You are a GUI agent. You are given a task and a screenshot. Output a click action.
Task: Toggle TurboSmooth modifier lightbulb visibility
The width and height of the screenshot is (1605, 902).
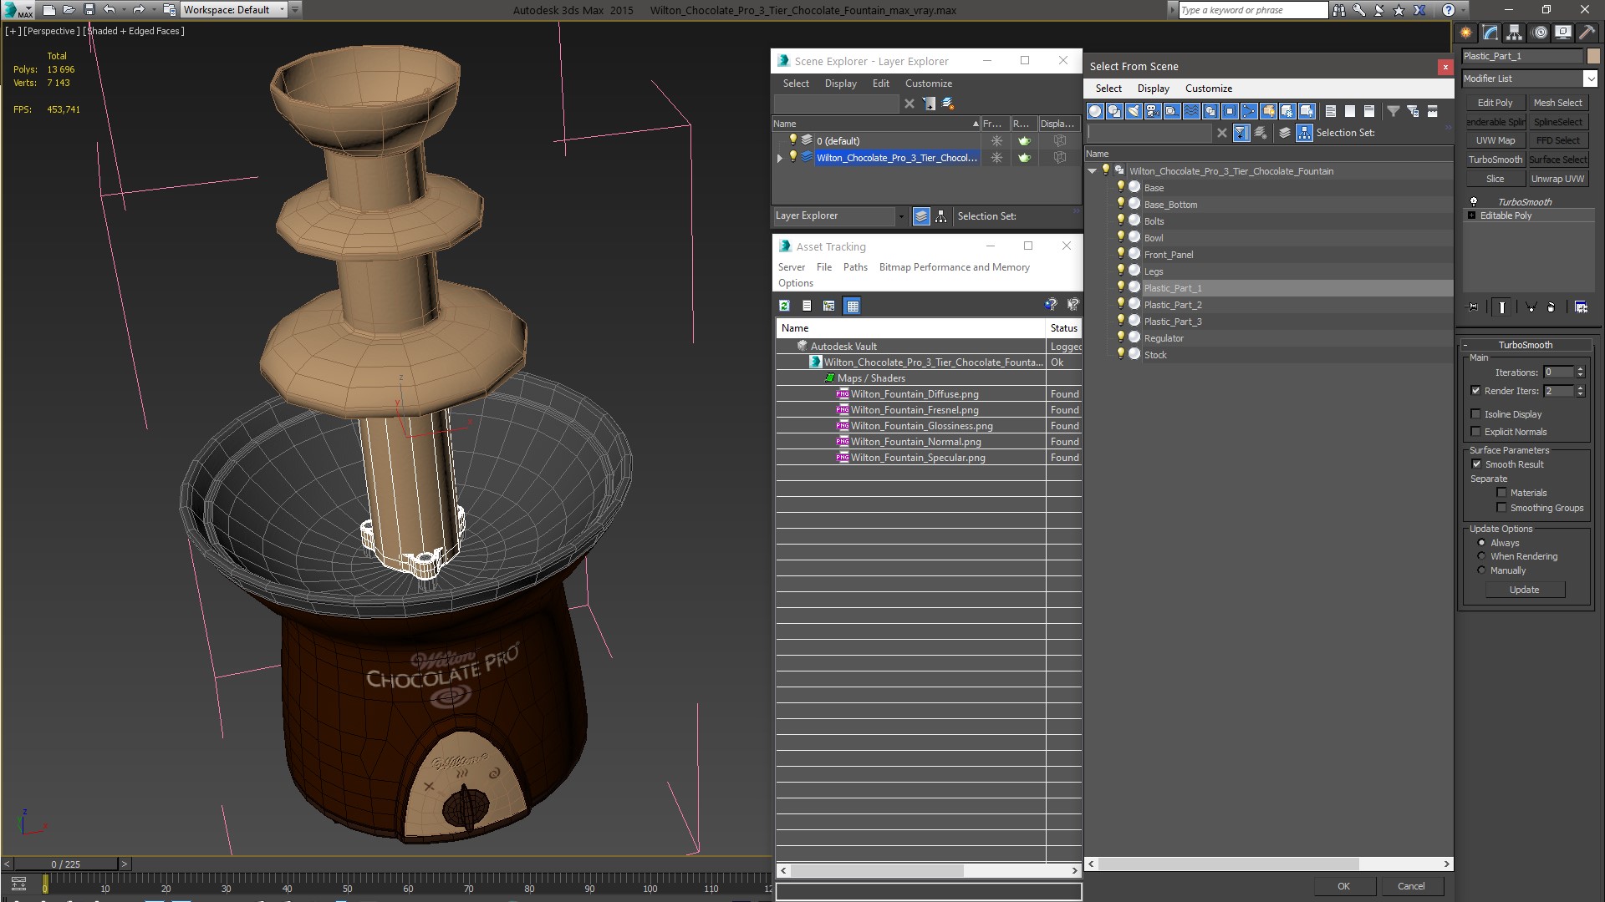[x=1474, y=202]
